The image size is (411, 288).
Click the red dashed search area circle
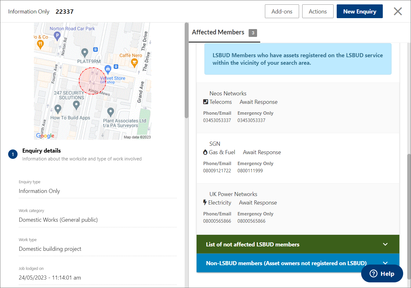click(92, 81)
